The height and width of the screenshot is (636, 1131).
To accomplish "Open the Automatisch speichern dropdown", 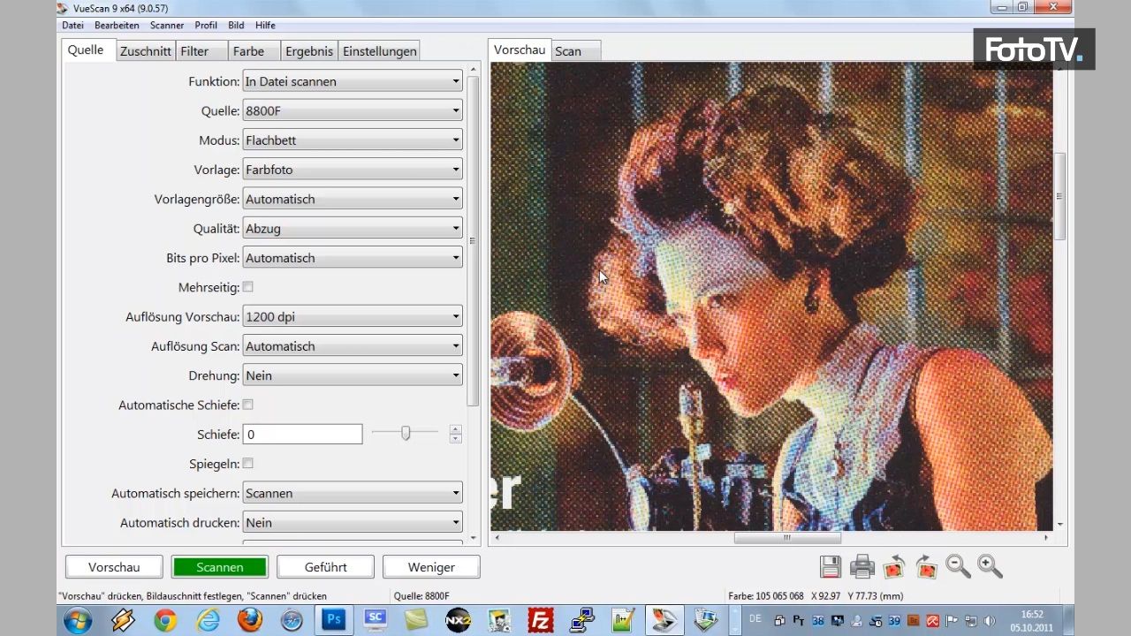I will [x=353, y=493].
